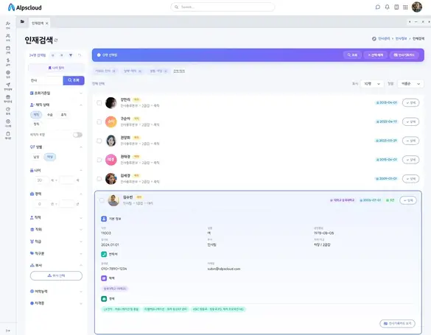Click the 인사기록카드 button in purple banner

click(x=404, y=55)
